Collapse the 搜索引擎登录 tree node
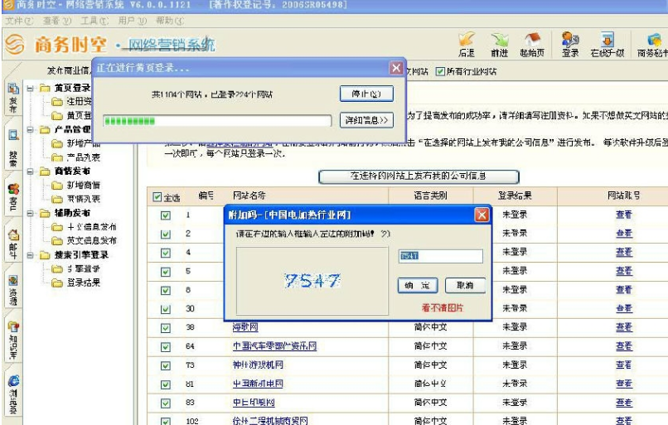The width and height of the screenshot is (668, 425). [30, 255]
